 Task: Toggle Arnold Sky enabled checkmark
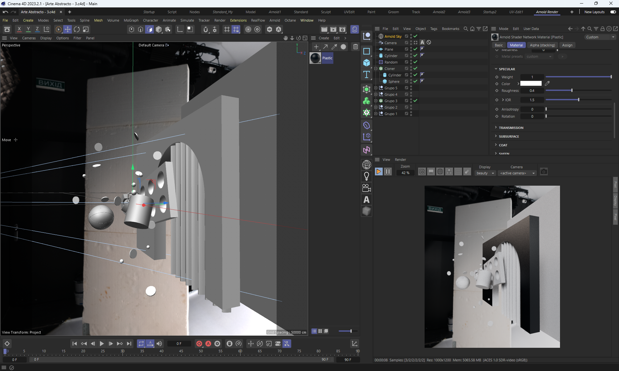coord(416,36)
